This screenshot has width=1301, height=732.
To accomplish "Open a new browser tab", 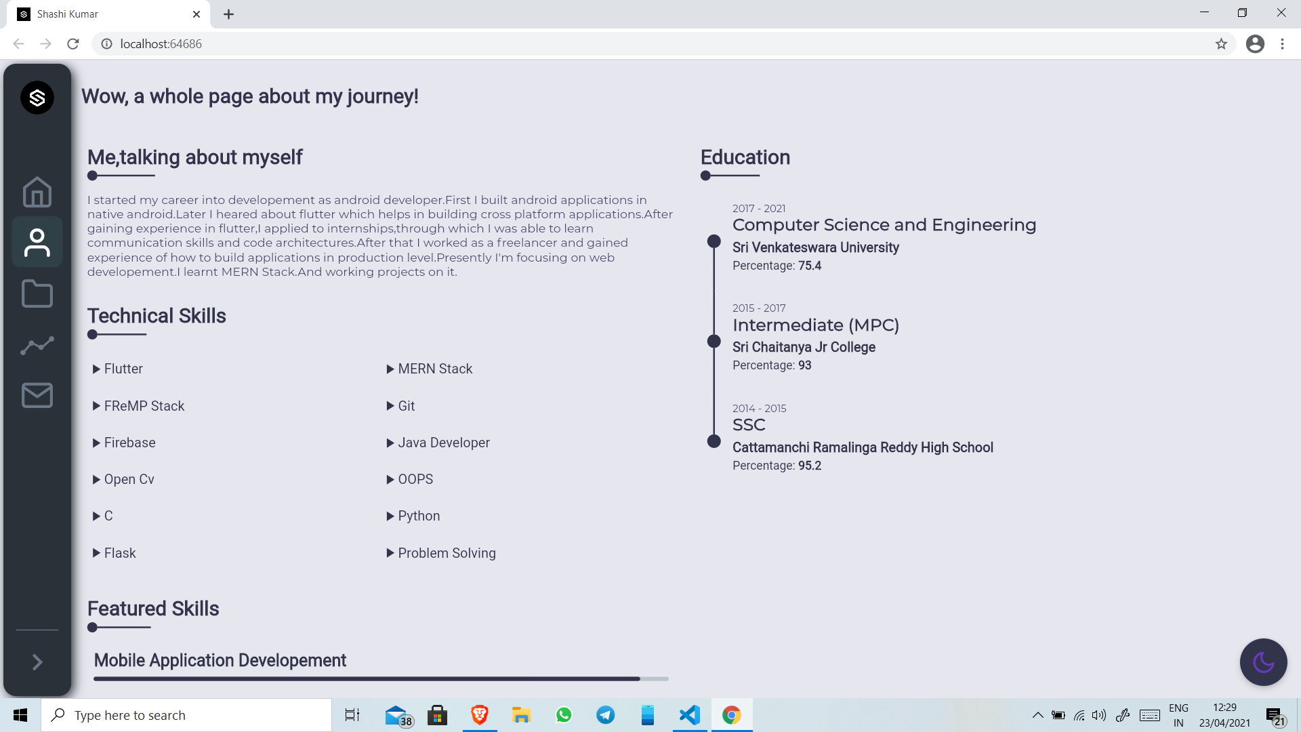I will 228,14.
